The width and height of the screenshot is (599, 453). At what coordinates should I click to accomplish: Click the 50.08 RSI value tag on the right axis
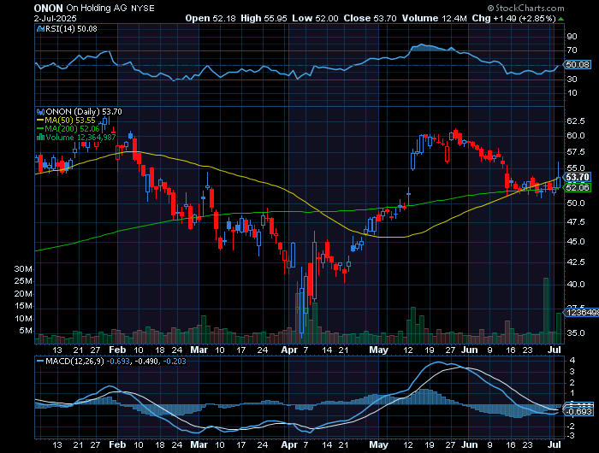coord(578,65)
